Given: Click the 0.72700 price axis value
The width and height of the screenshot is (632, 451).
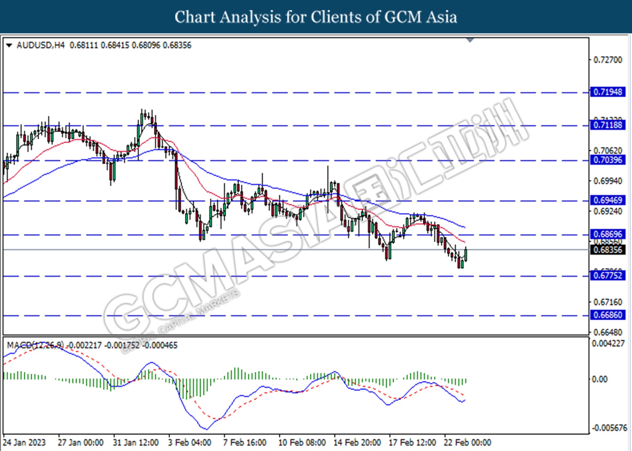Looking at the screenshot, I should pos(608,60).
